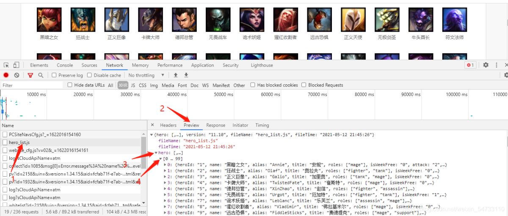Open the Sources tab

click(89, 65)
